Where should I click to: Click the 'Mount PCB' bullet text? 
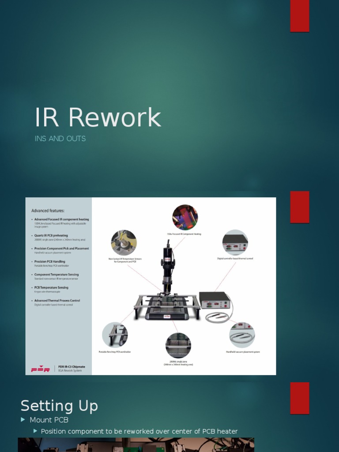(49, 420)
